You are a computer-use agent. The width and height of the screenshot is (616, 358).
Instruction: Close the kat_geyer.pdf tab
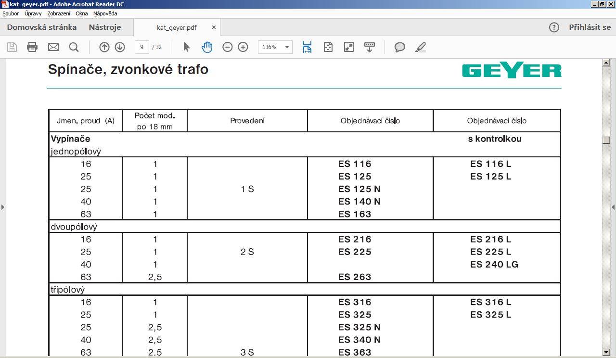pos(214,27)
